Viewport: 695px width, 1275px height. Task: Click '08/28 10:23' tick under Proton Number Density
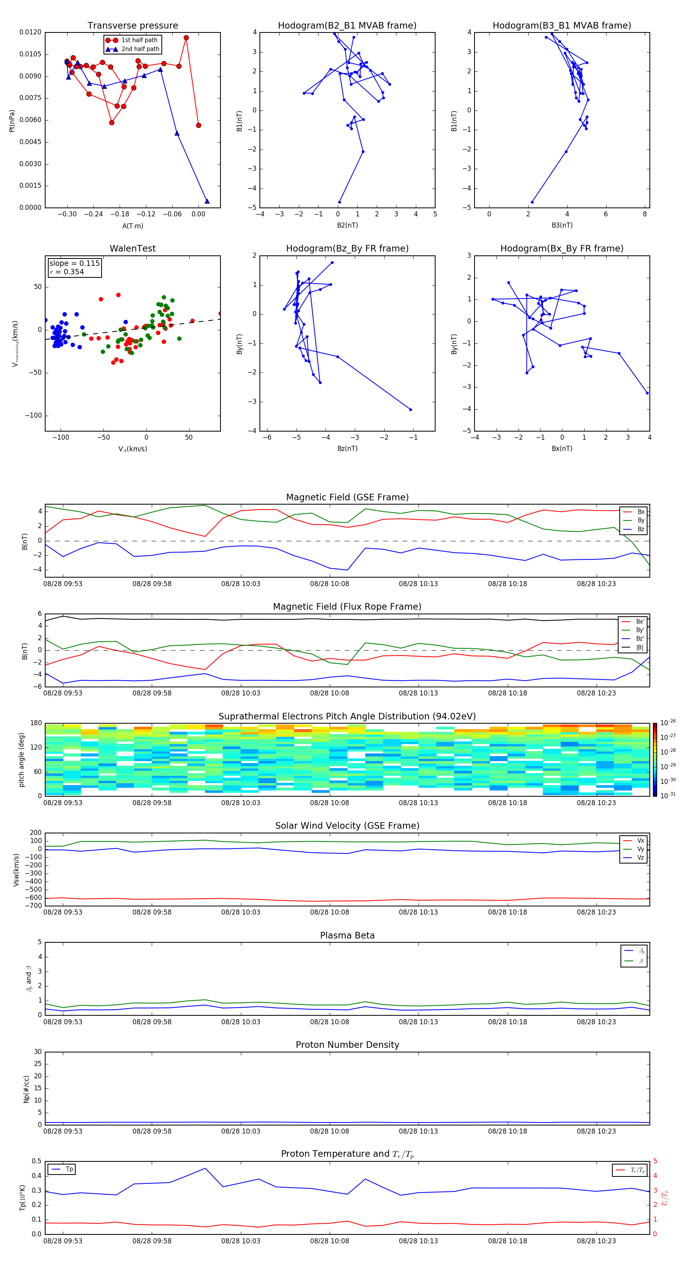(596, 1131)
